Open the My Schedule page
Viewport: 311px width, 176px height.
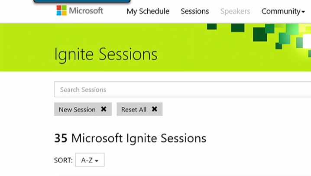pyautogui.click(x=148, y=11)
